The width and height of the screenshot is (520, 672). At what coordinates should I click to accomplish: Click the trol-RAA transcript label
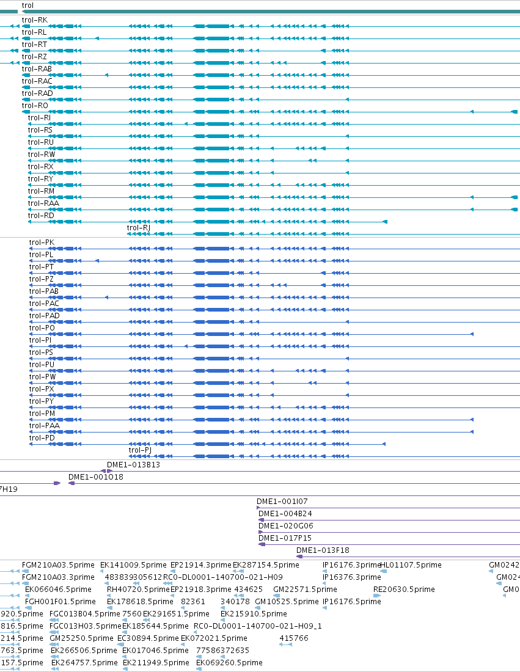click(x=43, y=203)
